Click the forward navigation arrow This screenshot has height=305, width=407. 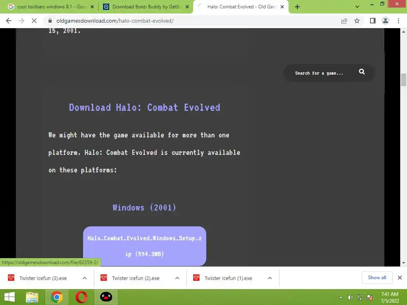21,21
